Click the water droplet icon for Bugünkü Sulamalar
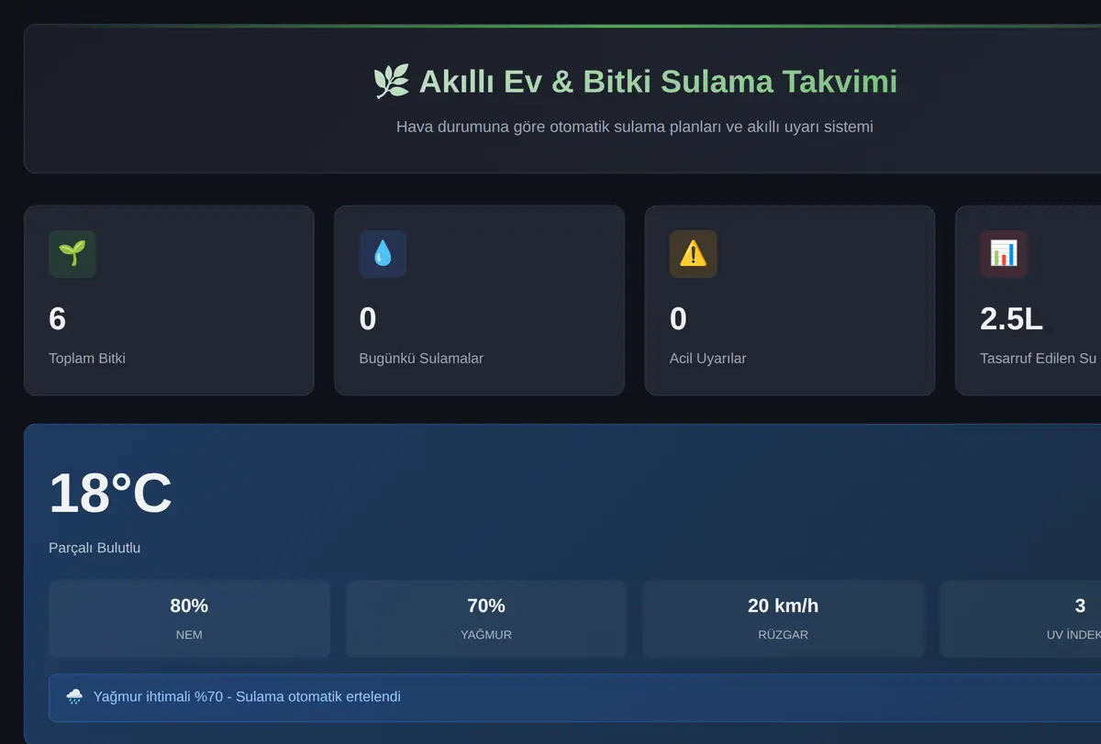 point(383,254)
